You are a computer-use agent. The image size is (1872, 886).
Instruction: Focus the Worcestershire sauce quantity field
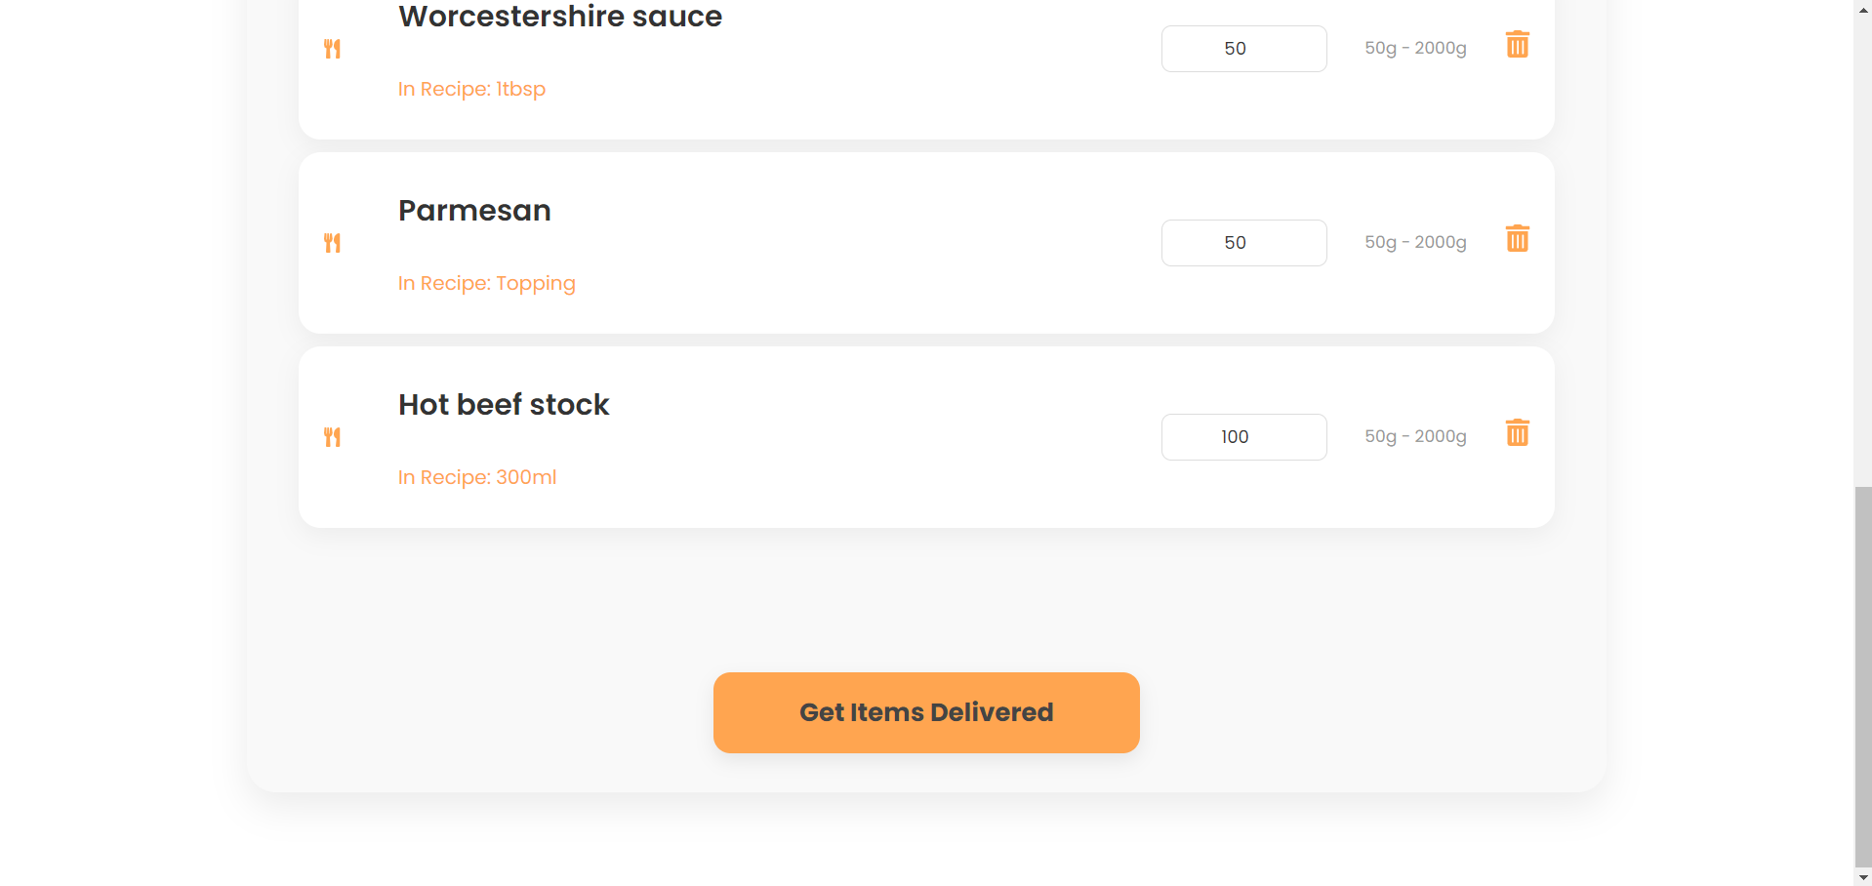(x=1243, y=49)
